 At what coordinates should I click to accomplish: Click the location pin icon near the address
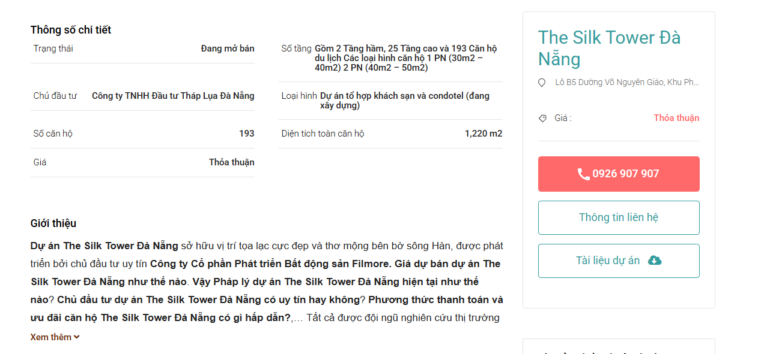tap(542, 83)
